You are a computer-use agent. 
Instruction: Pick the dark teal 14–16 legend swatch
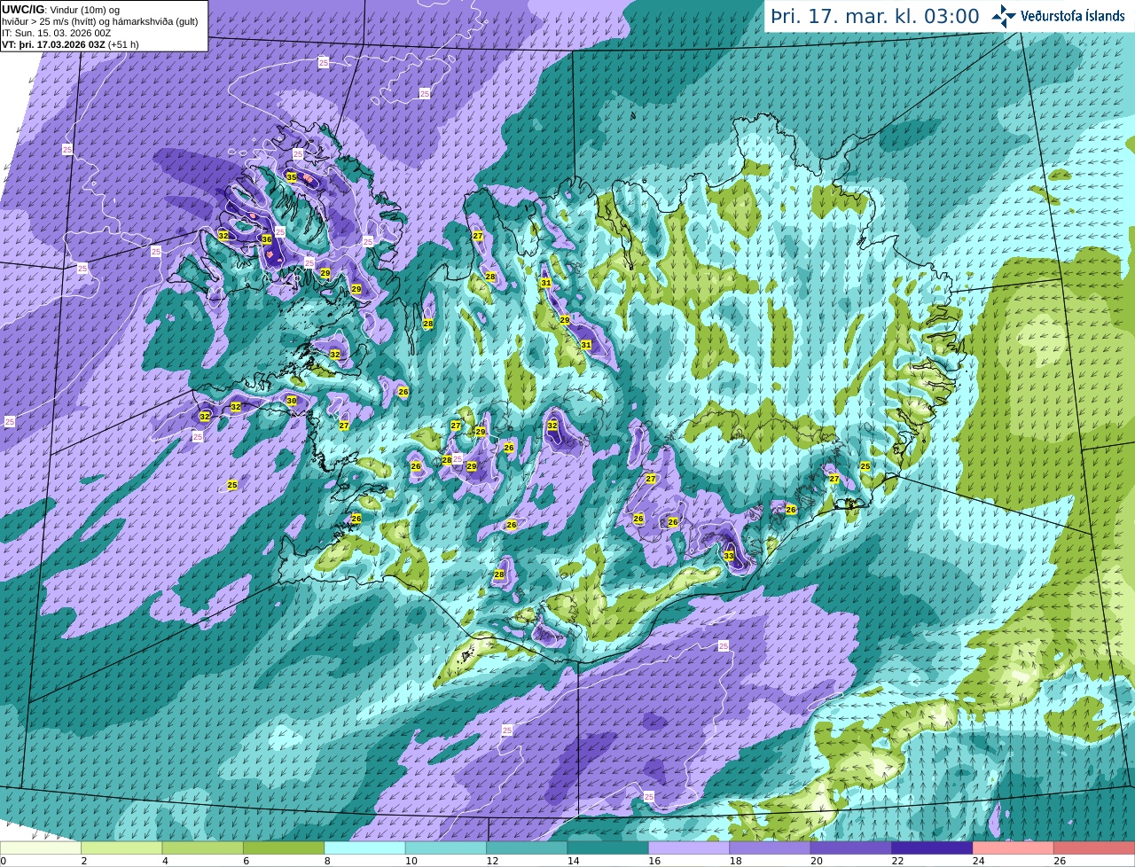coord(608,848)
